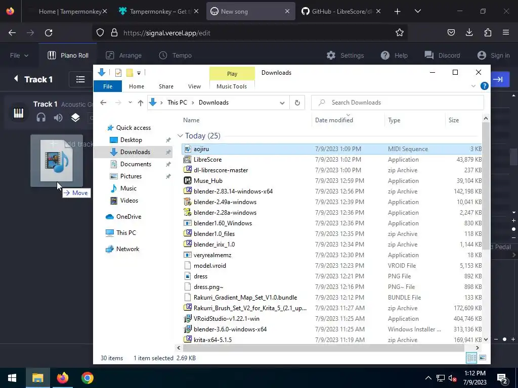
Task: Open the Firefox application menu
Action: point(506,32)
